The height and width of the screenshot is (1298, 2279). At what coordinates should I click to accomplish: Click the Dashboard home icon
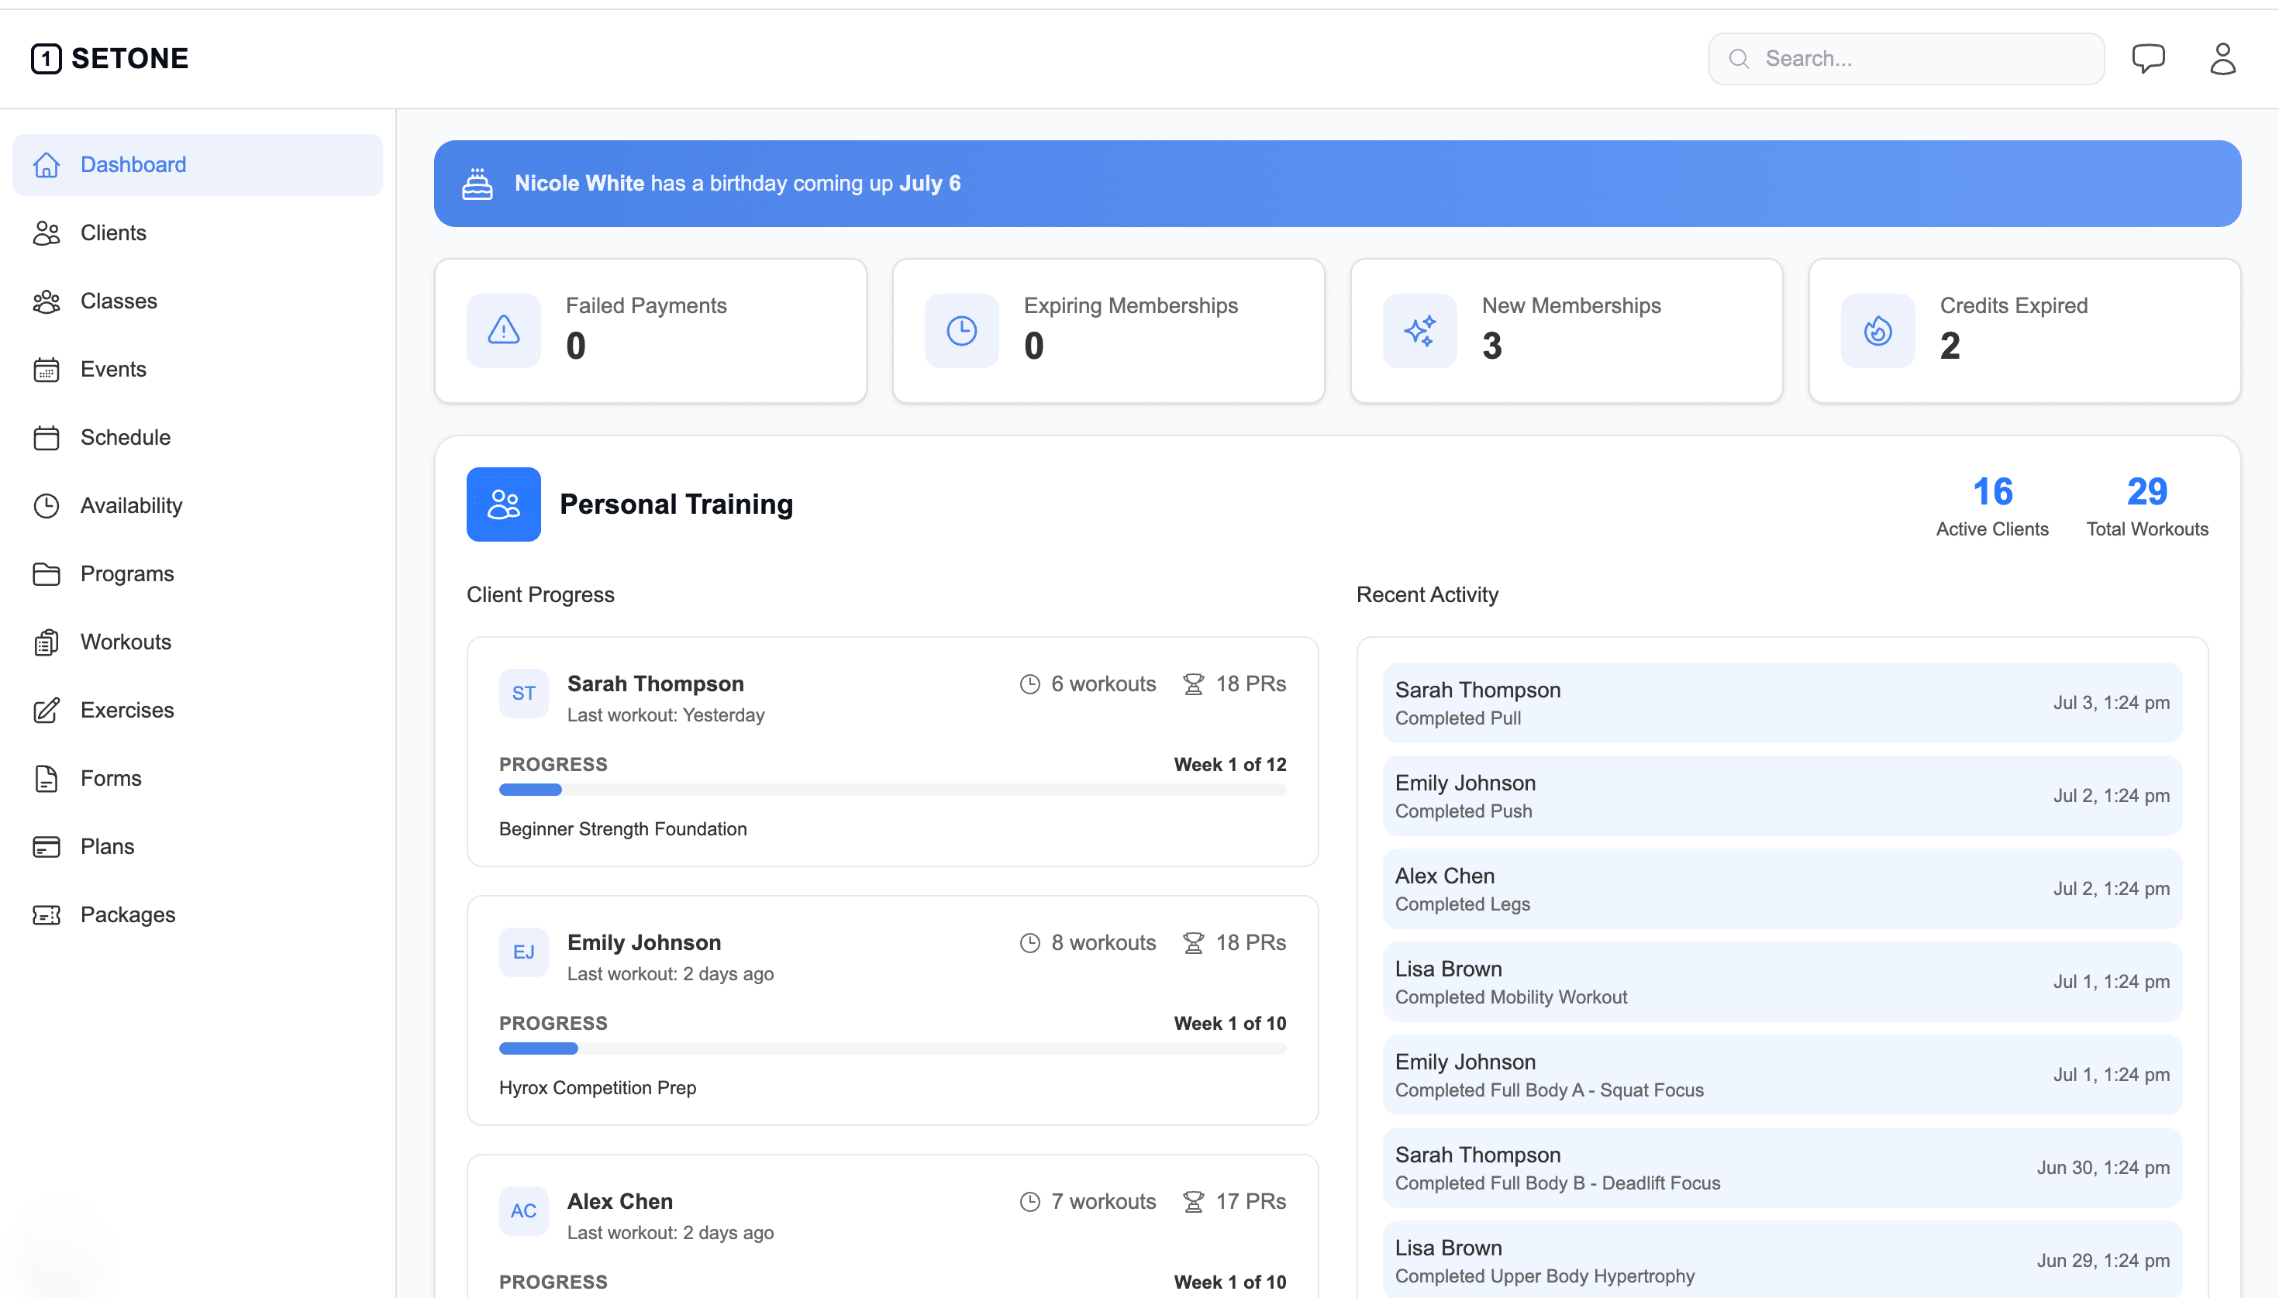pos(47,165)
